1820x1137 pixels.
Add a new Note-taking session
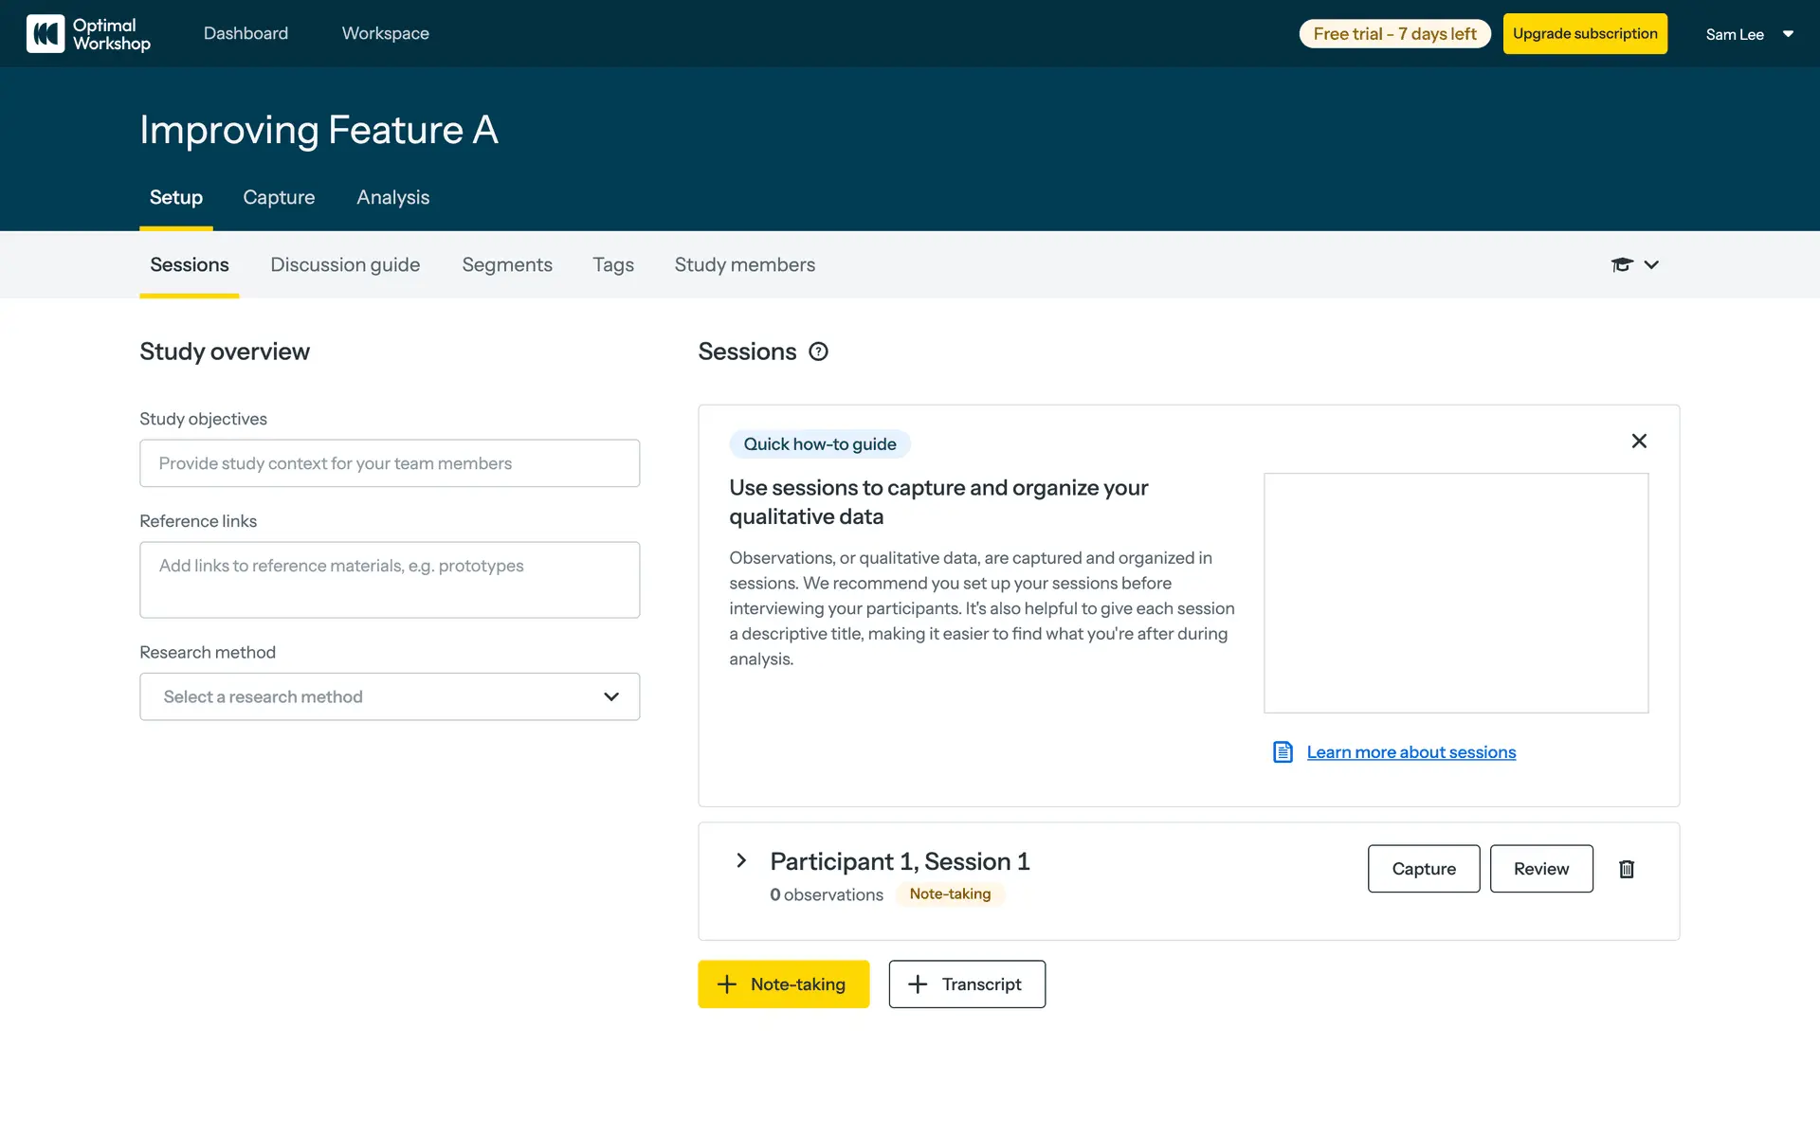point(783,984)
